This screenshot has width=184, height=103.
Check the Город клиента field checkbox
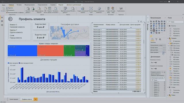pos(170,29)
